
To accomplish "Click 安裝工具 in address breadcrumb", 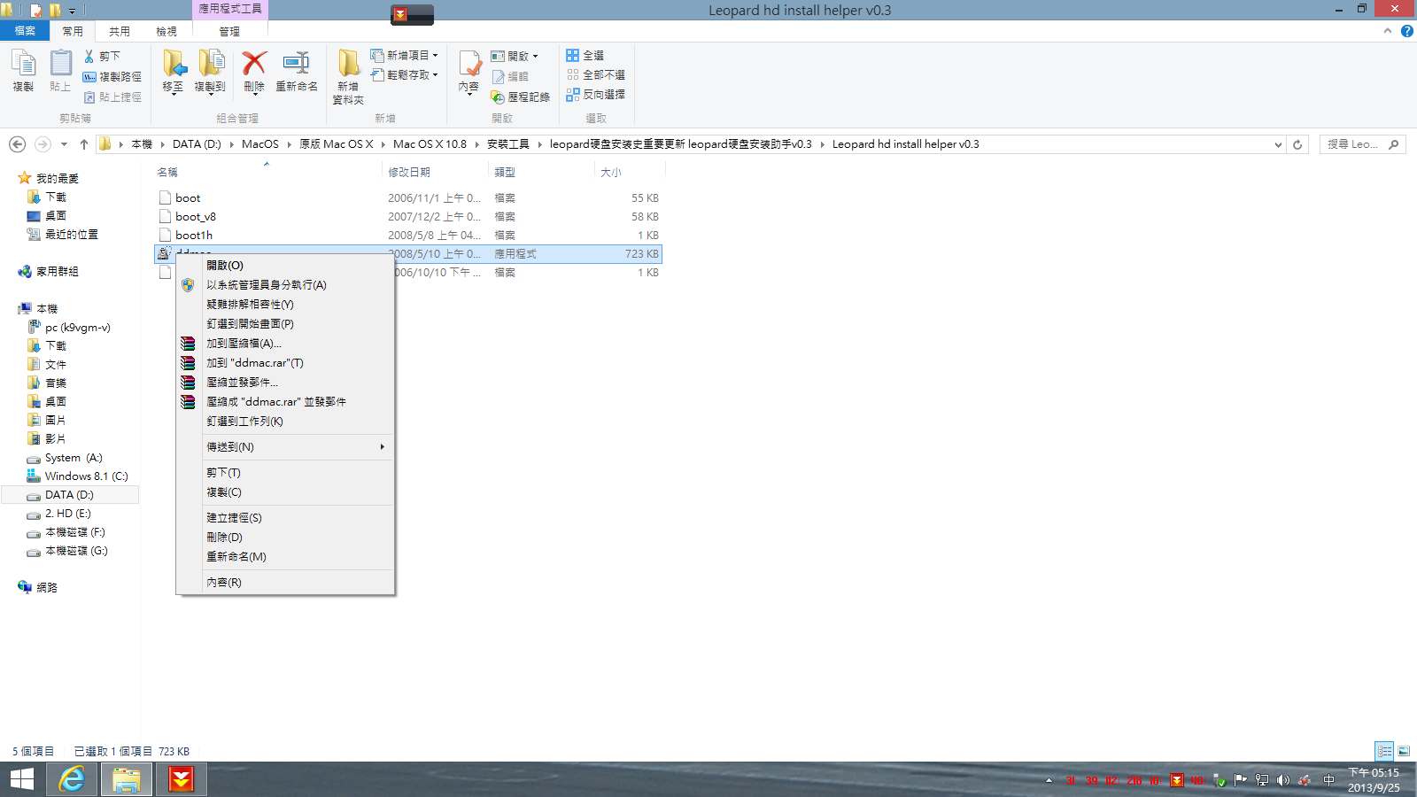I will 508,144.
